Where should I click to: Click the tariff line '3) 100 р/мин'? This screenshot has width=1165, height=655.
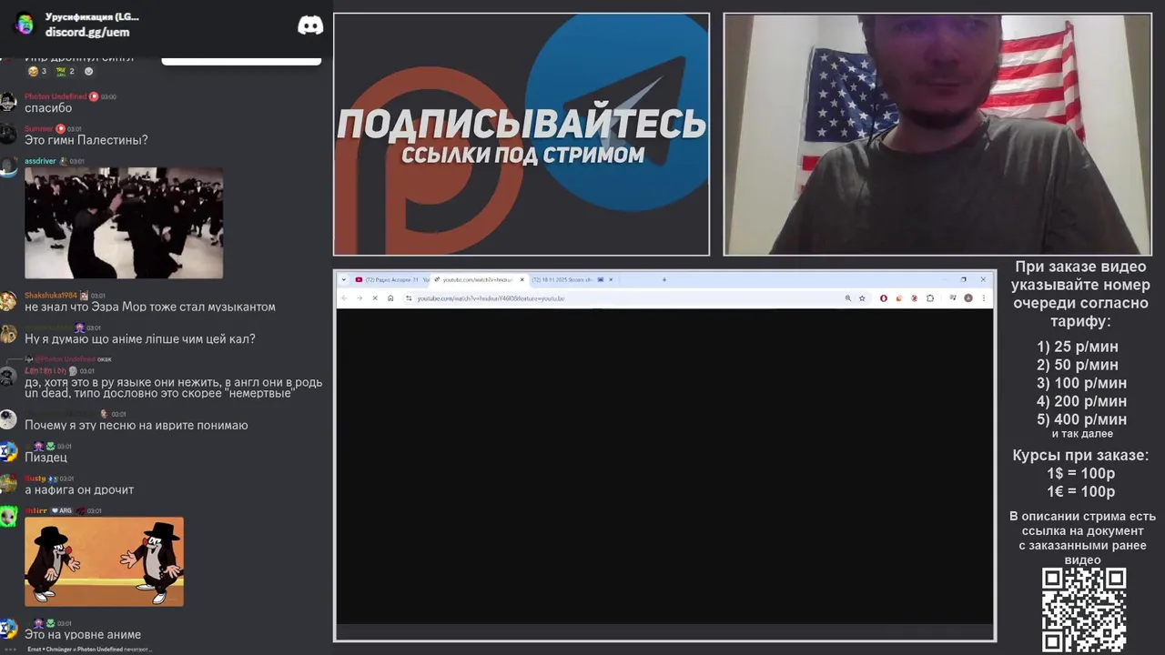coord(1081,383)
